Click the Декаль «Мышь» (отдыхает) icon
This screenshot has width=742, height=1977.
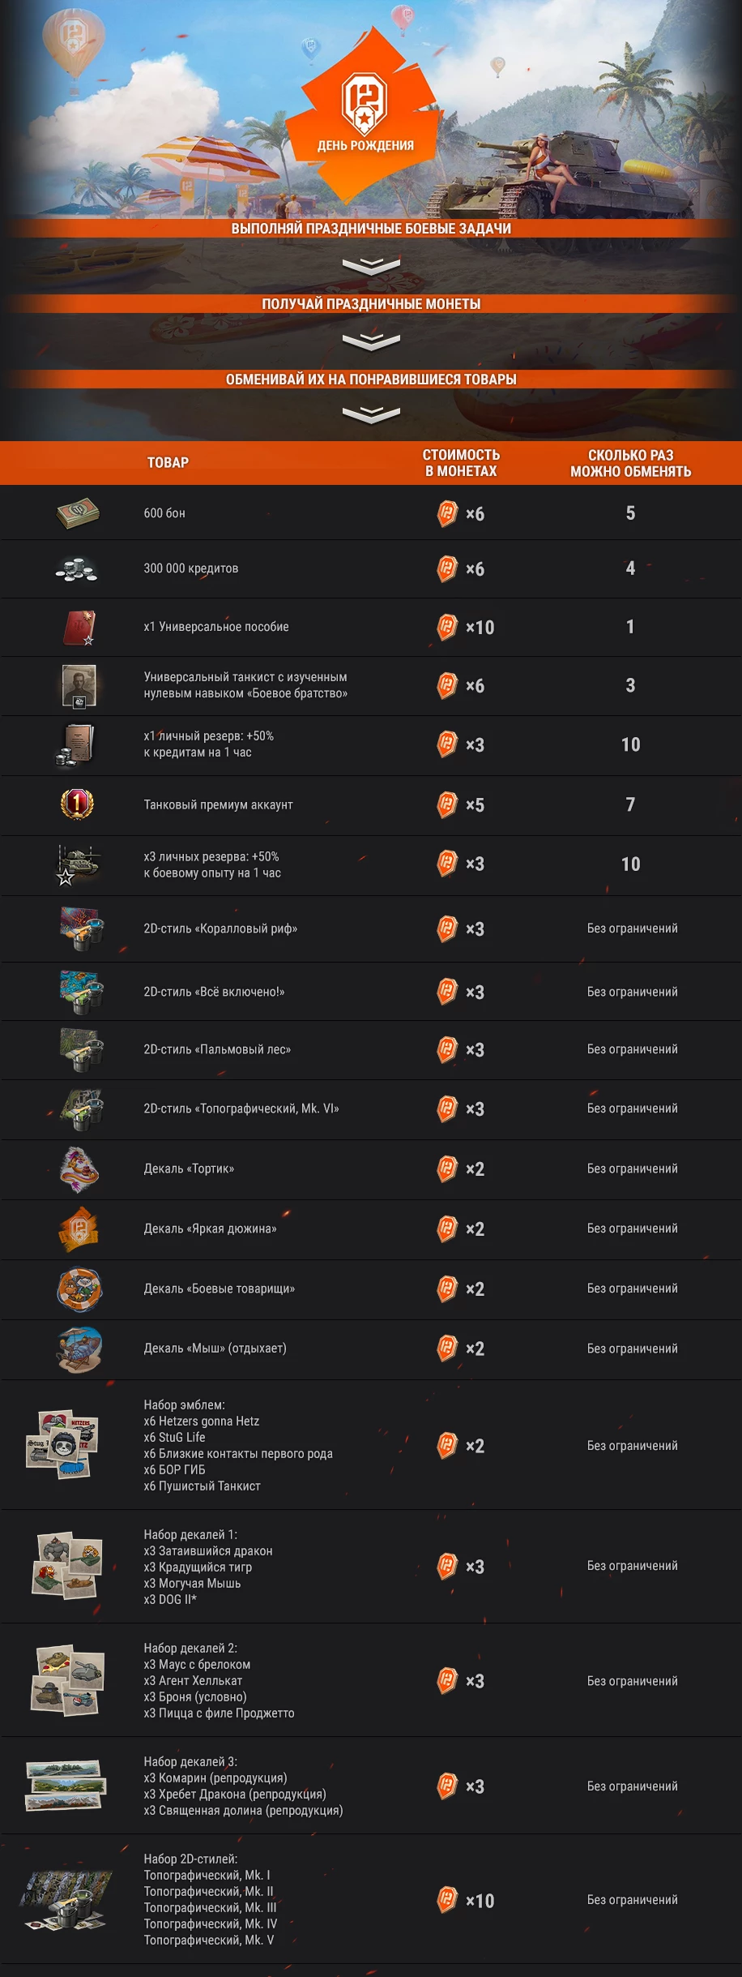tap(79, 1349)
